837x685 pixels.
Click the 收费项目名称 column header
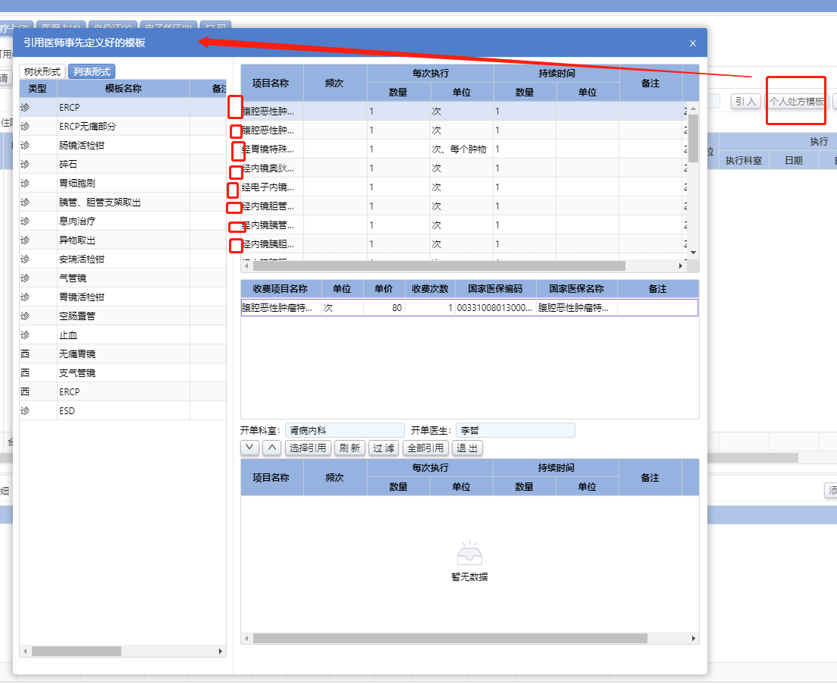(281, 289)
